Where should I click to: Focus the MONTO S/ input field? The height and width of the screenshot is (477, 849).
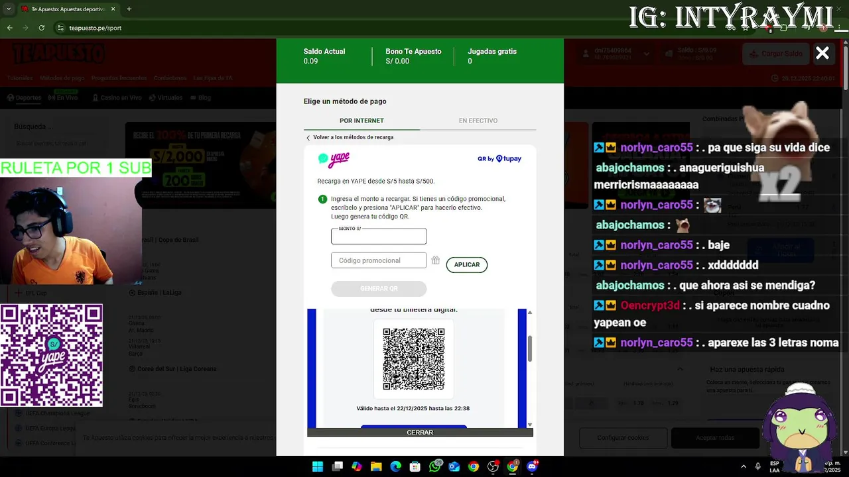(379, 237)
